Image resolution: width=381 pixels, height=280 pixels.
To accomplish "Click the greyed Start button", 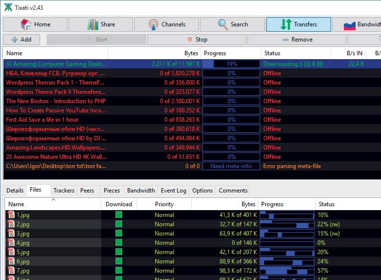I will 97,40.
